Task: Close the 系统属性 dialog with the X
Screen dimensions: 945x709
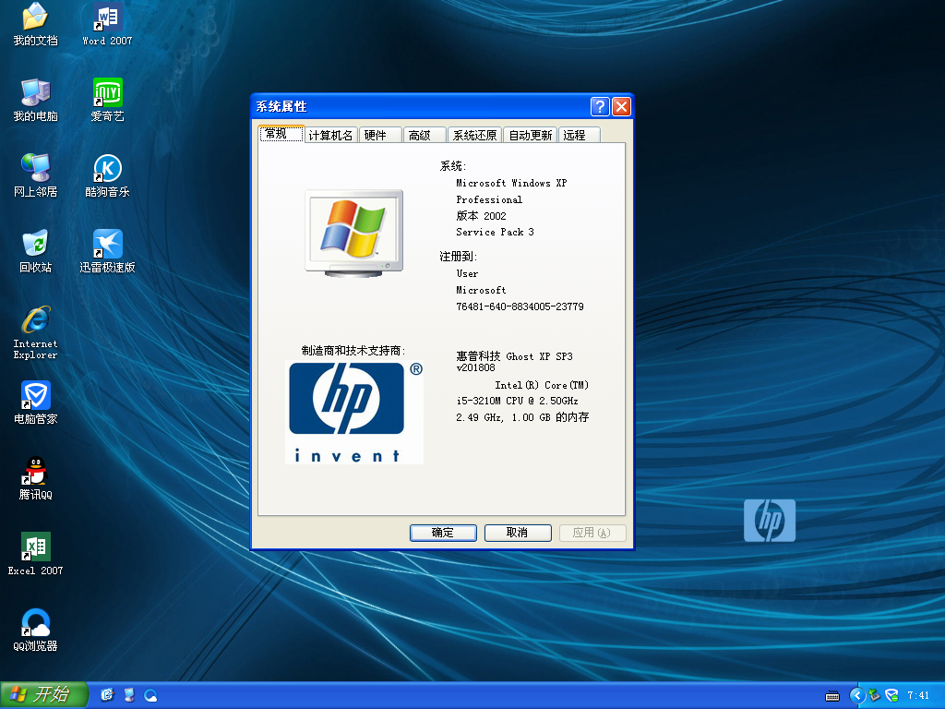Action: (x=621, y=107)
